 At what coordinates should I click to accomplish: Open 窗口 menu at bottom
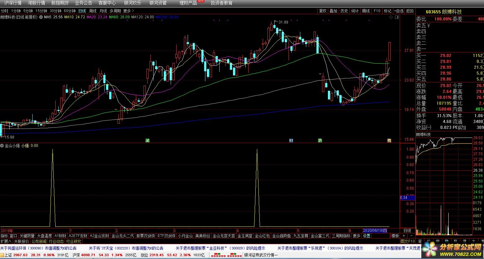click(13, 236)
